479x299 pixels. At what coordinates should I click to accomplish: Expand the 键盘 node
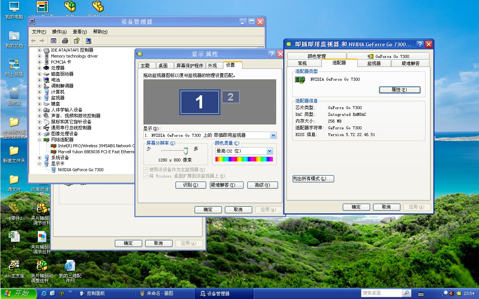pos(39,104)
